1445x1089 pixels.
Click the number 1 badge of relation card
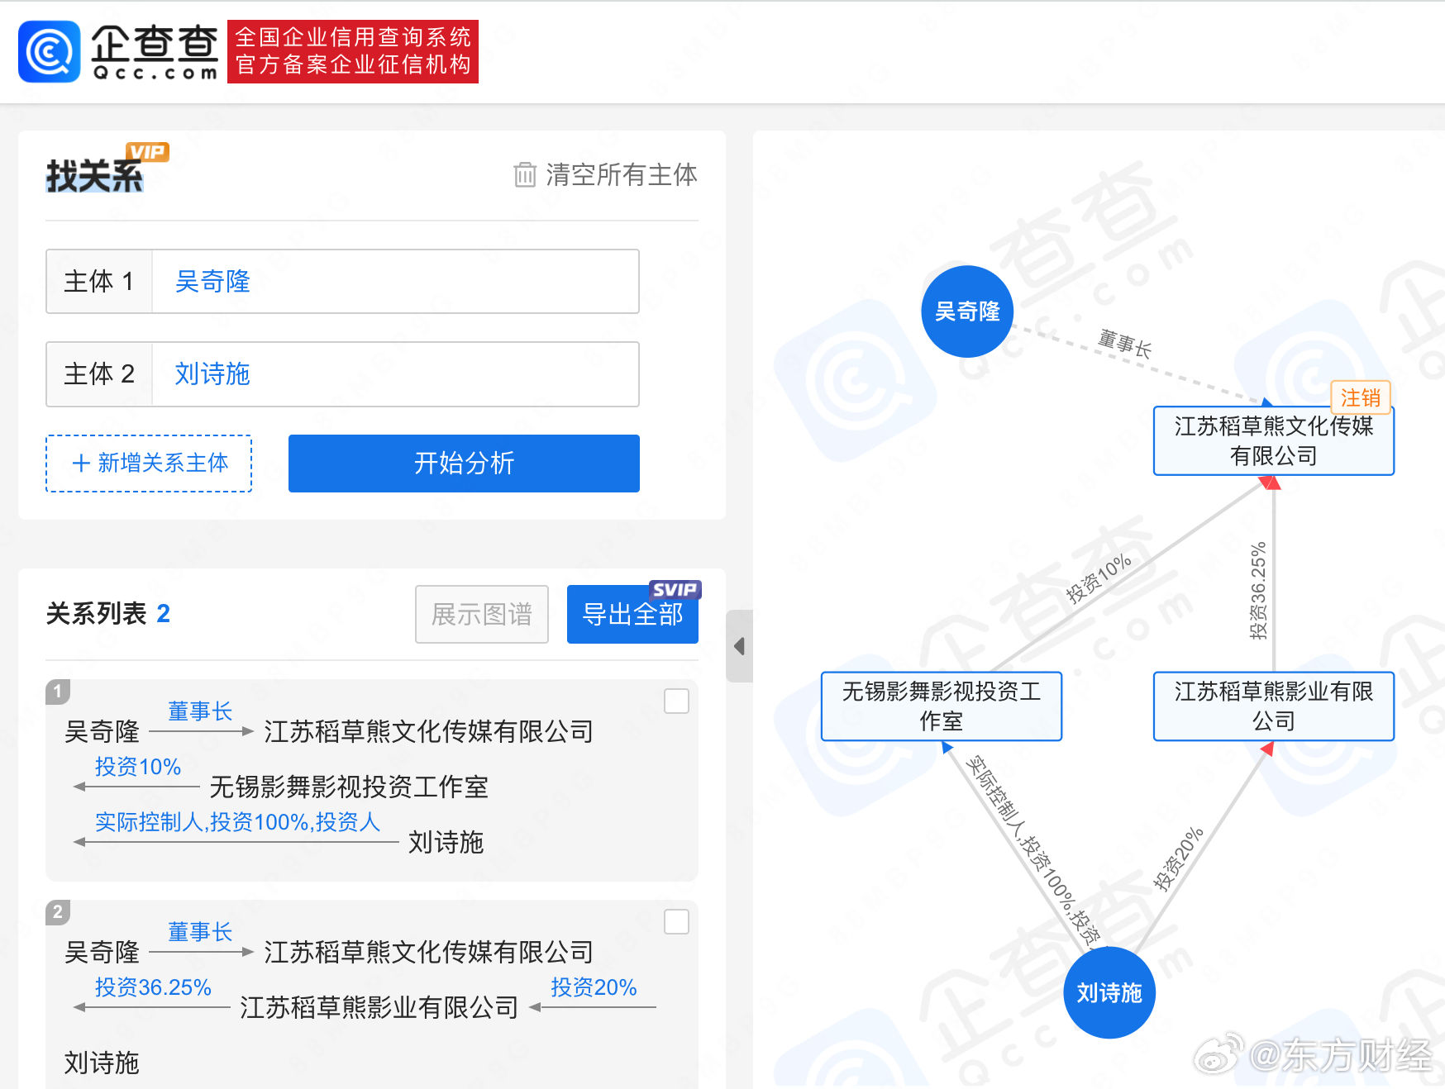click(58, 691)
